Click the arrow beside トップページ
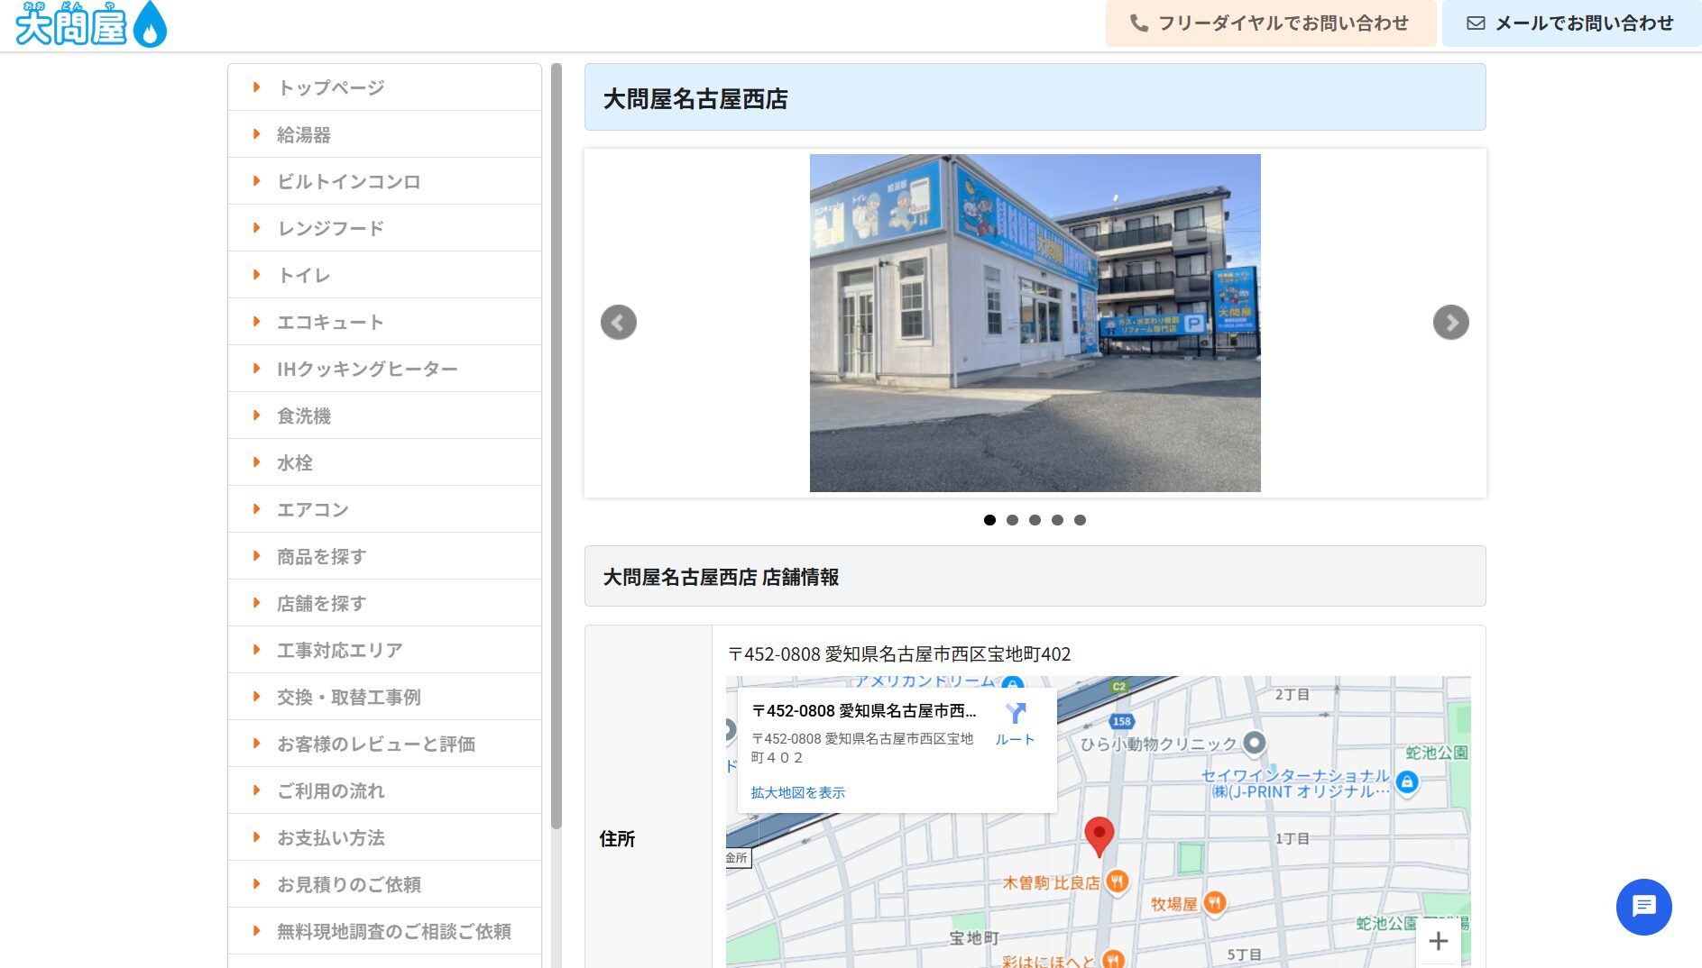1702x968 pixels. 256,87
